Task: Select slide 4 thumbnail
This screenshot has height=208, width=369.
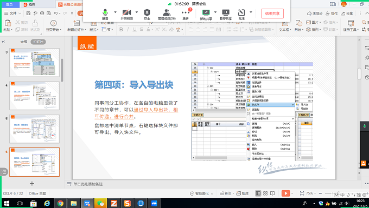Action: [34, 96]
